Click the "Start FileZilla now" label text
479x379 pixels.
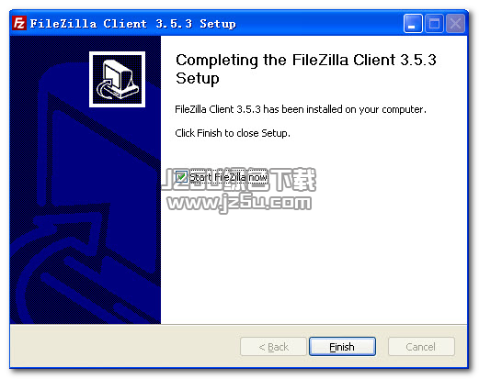tap(228, 177)
